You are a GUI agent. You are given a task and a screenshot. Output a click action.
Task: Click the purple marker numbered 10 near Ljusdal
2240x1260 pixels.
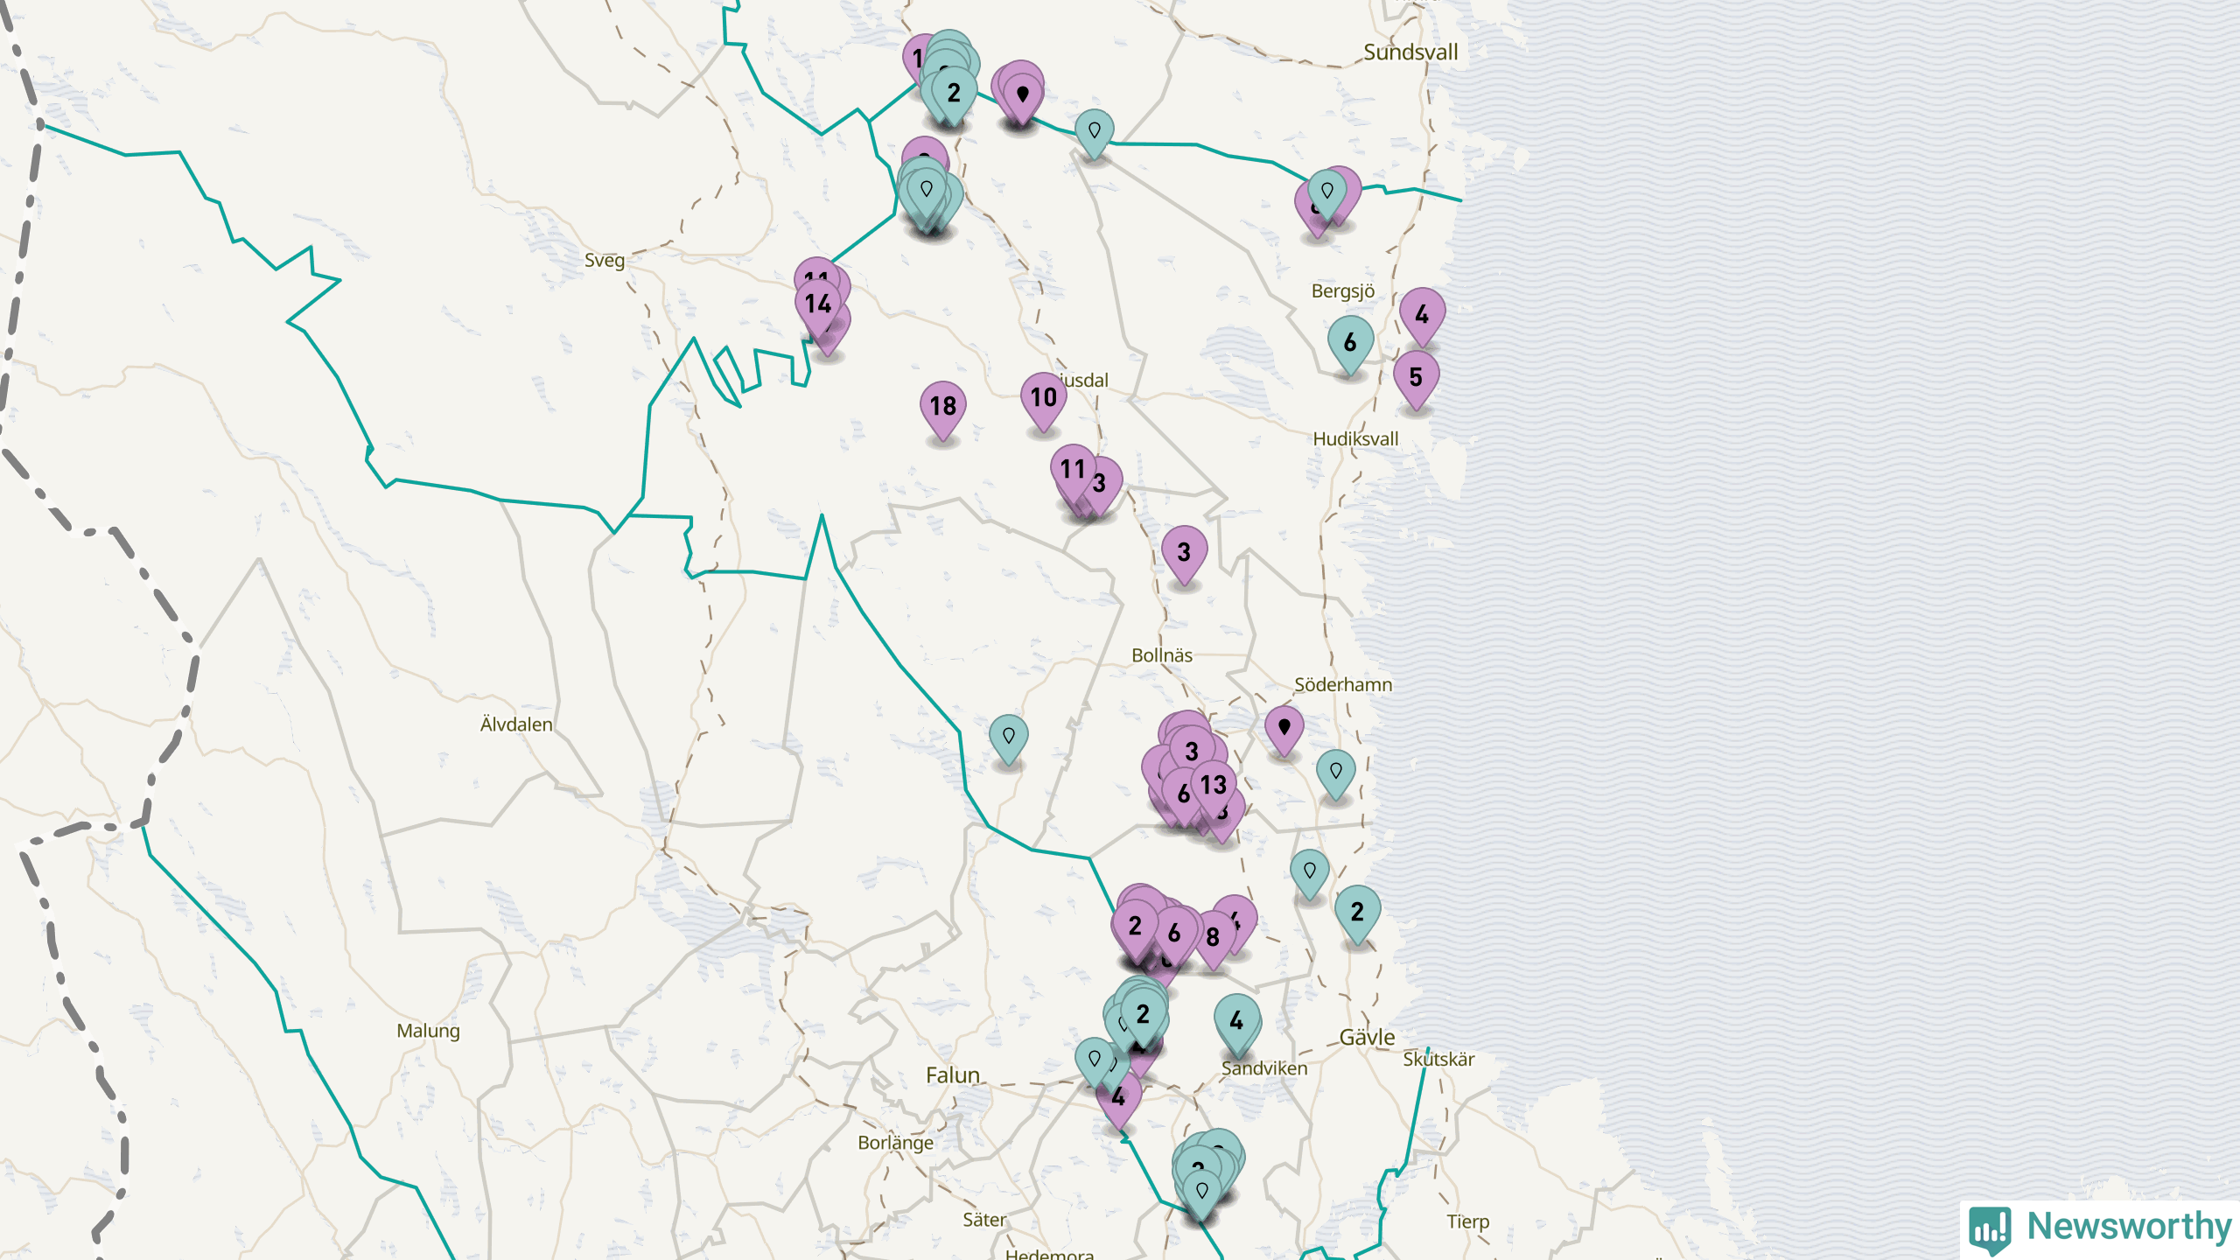(x=1043, y=401)
